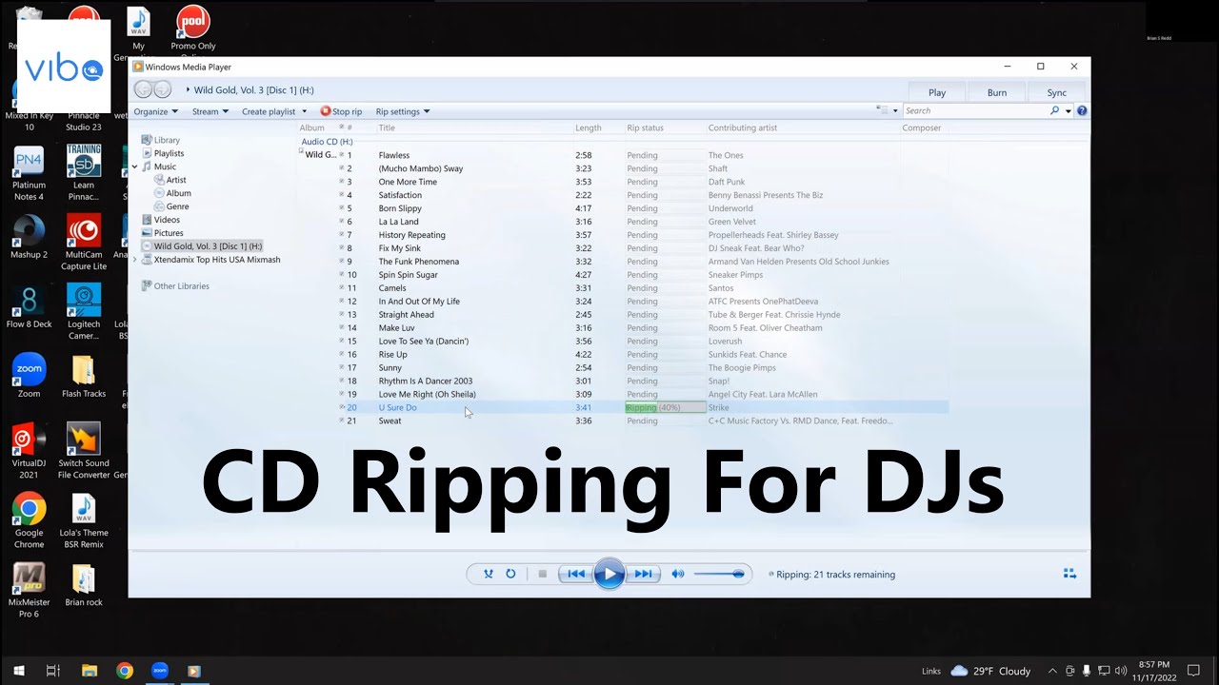Viewport: 1219px width, 685px height.
Task: Open the Create playlist dropdown
Action: [x=274, y=111]
